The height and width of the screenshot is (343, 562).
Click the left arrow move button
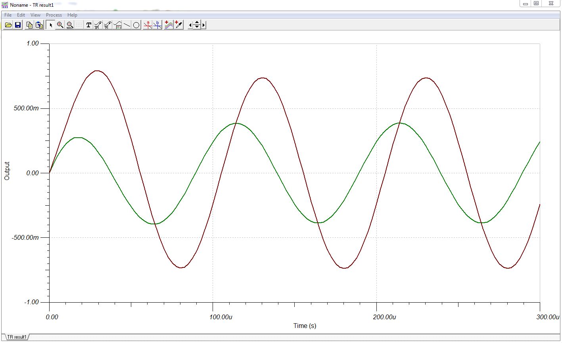tap(190, 25)
